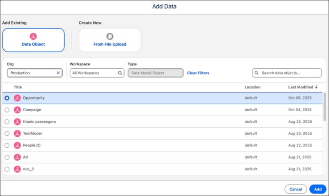Clear the Production org with X icon
329x196 pixels.
click(58, 73)
